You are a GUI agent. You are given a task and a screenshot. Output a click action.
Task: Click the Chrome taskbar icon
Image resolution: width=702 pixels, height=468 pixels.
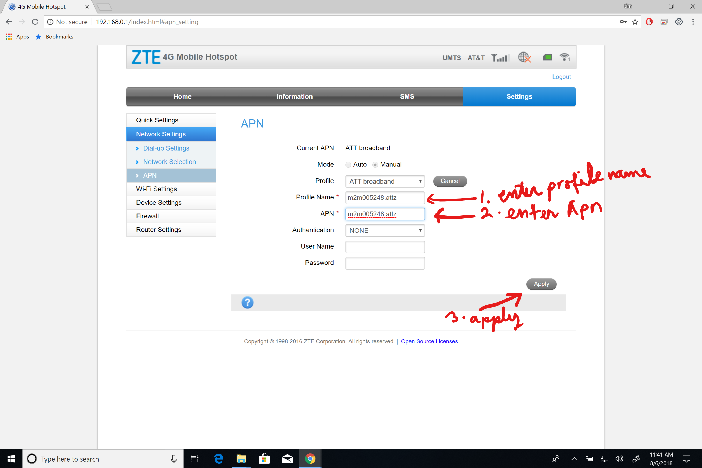pyautogui.click(x=310, y=459)
